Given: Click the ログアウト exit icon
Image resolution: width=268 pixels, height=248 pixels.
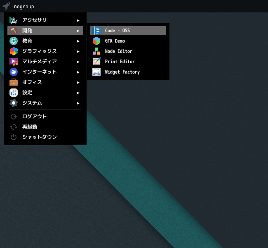Looking at the screenshot, I should pos(14,117).
